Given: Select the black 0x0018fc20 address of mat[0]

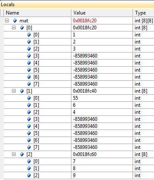Looking at the screenshot, I should [85, 28].
